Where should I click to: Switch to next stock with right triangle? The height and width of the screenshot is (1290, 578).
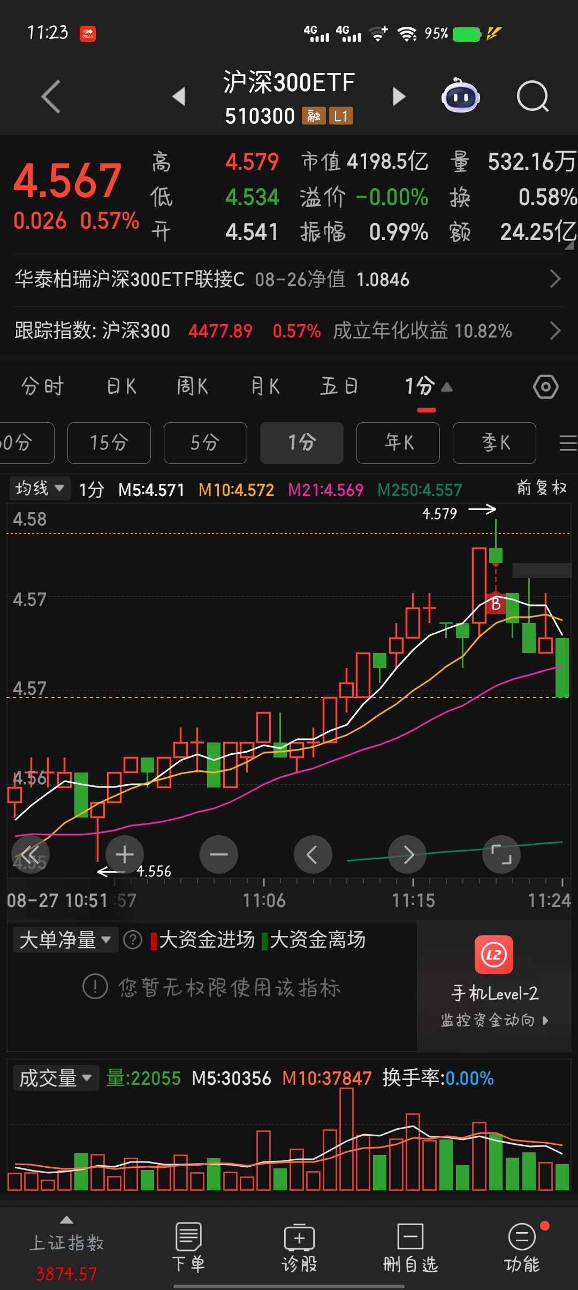[399, 96]
